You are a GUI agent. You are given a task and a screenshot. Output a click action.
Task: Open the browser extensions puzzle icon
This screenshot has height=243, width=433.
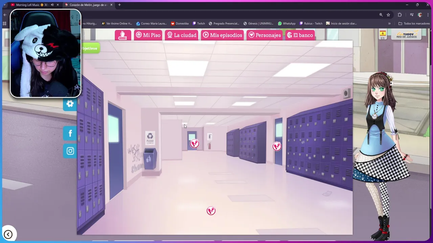pyautogui.click(x=400, y=15)
